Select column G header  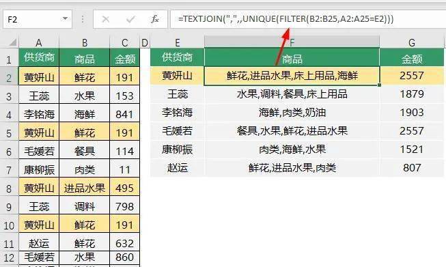click(412, 42)
